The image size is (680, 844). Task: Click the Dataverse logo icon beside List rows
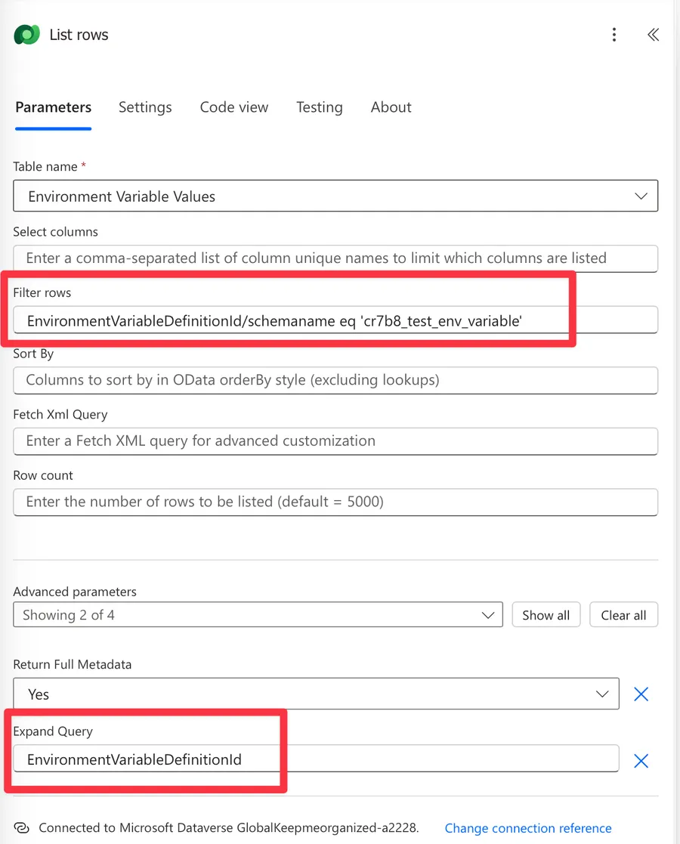pyautogui.click(x=27, y=35)
